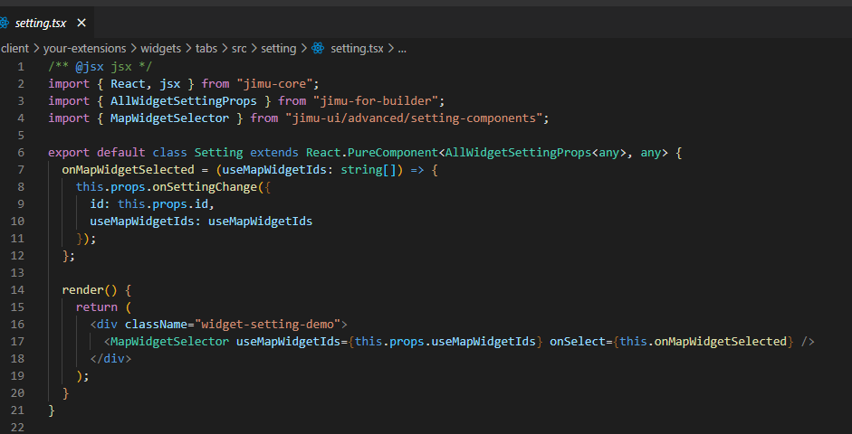Click the 'return' keyword on line 15
852x434 pixels.
[x=97, y=307]
